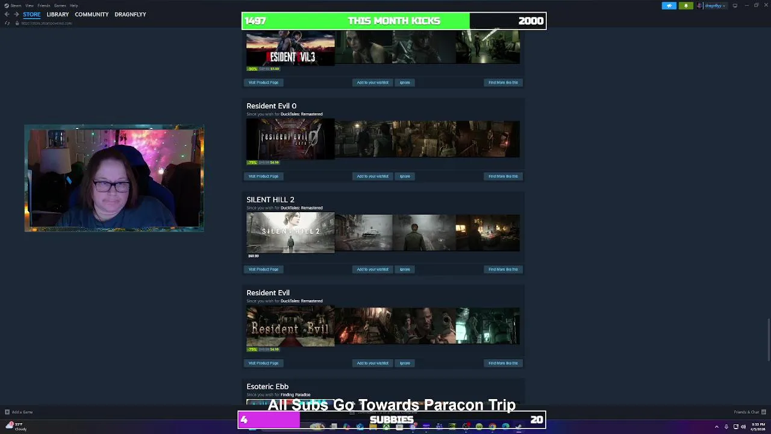This screenshot has height=434, width=771.
Task: Open the Help menu
Action: tap(73, 5)
